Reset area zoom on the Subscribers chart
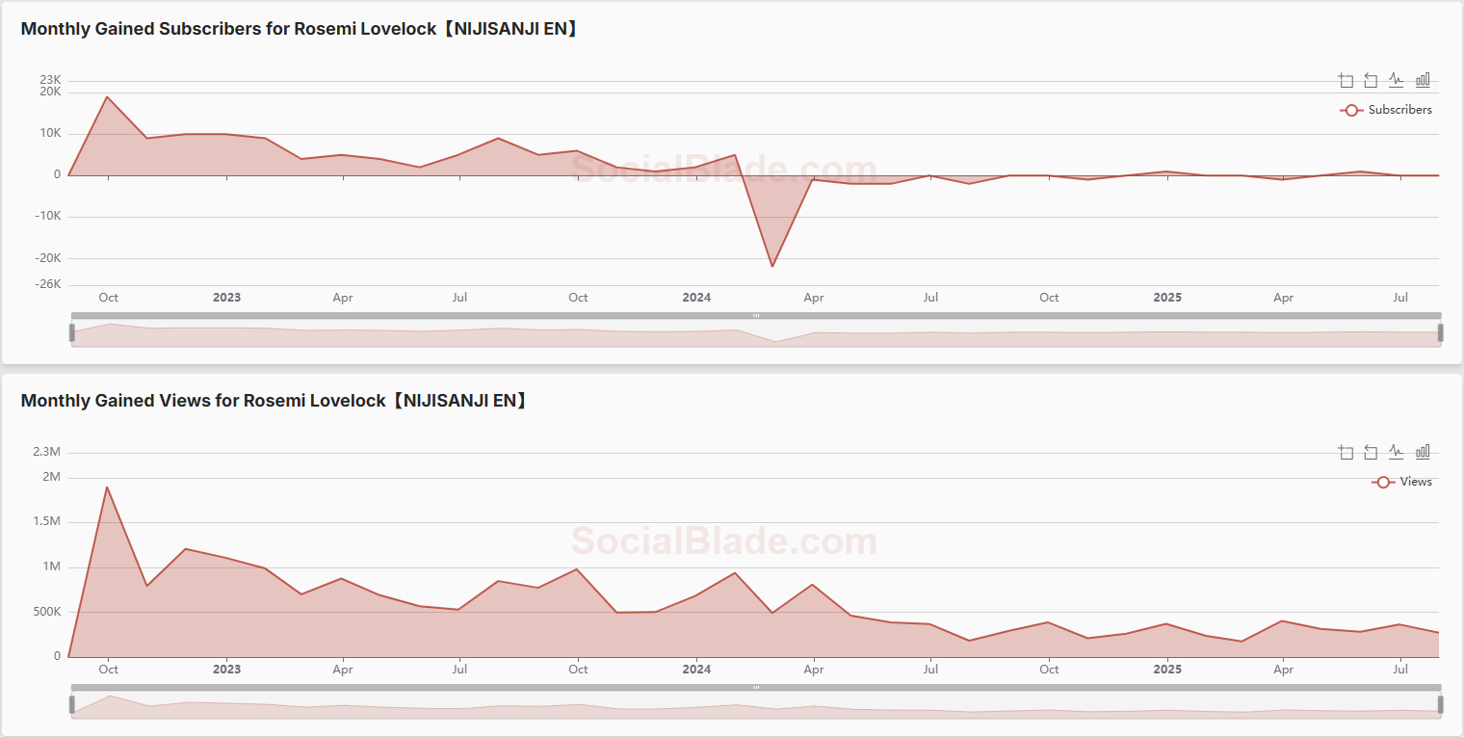This screenshot has width=1464, height=737. (x=1371, y=80)
